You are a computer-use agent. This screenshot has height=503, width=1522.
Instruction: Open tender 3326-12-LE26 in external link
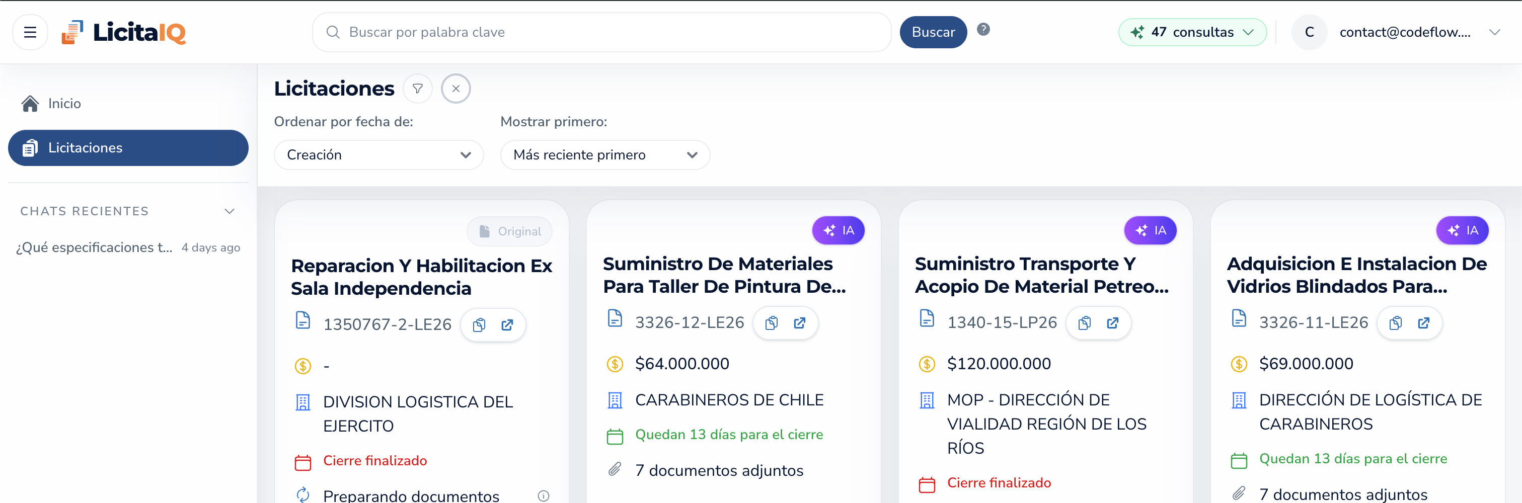800,323
